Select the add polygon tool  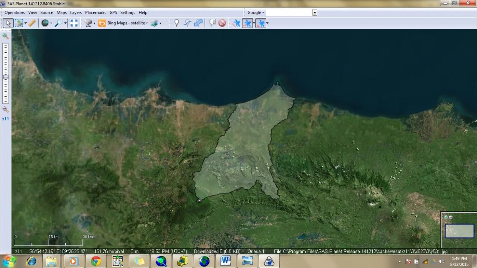[x=198, y=23]
